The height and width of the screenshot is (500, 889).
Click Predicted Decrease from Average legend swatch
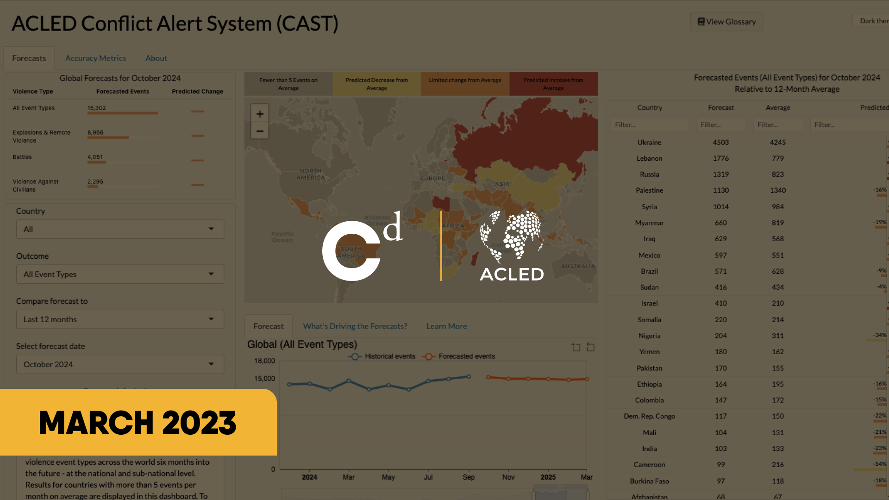tap(376, 84)
